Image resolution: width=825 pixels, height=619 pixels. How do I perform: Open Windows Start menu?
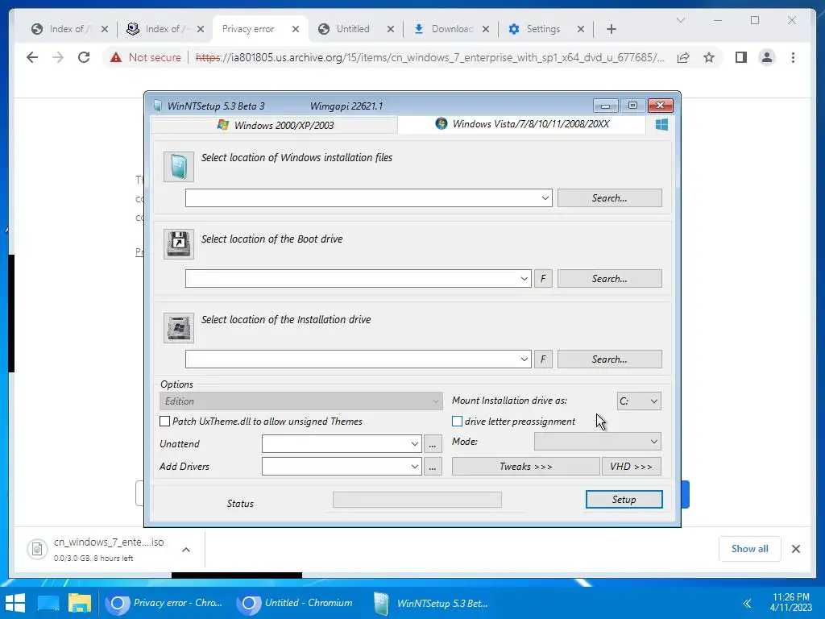[15, 603]
